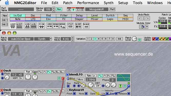Click the Patch Level knob
This screenshot has width=171, height=96.
134,39
